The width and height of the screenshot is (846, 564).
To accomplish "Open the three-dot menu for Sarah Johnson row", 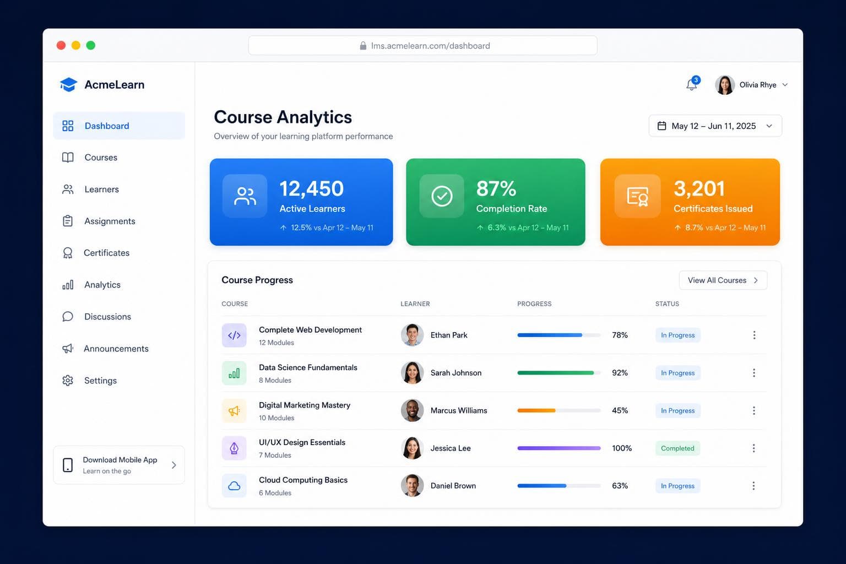I will (x=754, y=373).
